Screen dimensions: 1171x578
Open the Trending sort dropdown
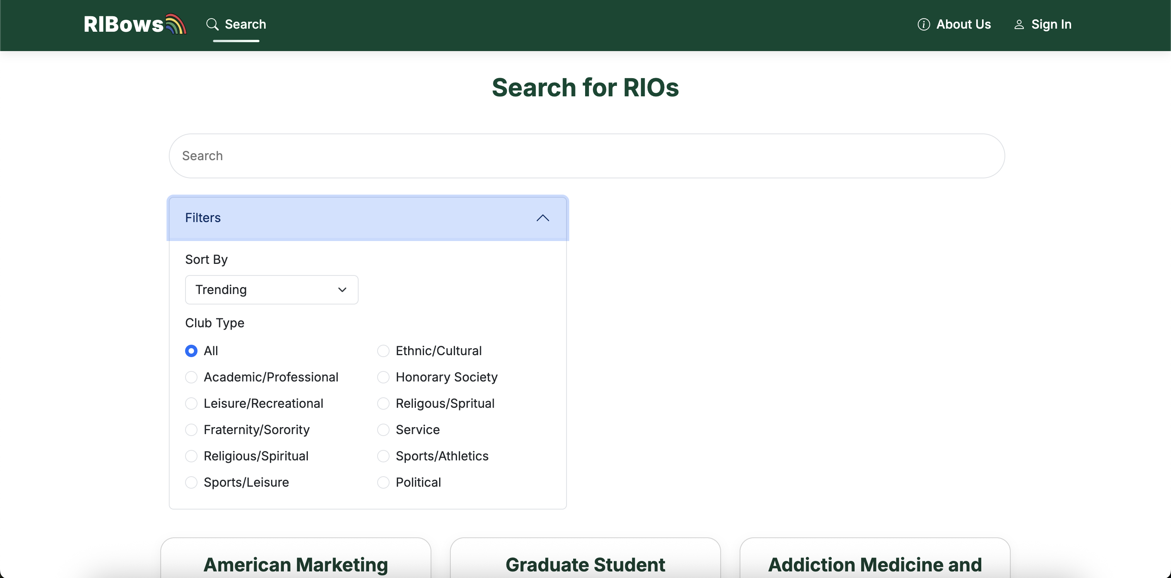271,290
